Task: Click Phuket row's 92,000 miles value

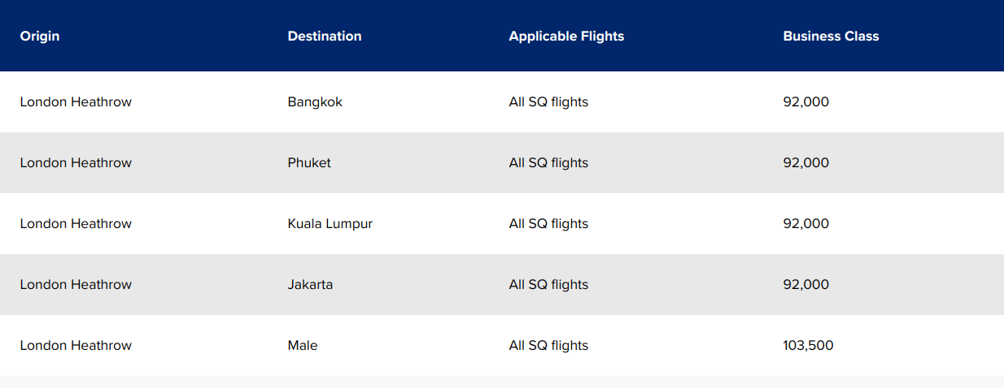Action: (x=805, y=163)
